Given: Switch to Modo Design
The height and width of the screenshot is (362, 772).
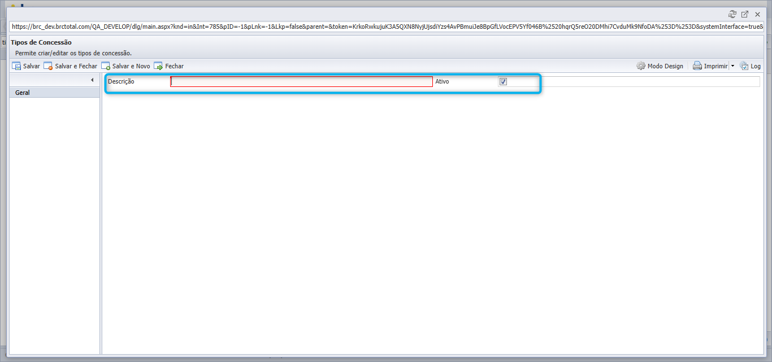Looking at the screenshot, I should pyautogui.click(x=660, y=66).
